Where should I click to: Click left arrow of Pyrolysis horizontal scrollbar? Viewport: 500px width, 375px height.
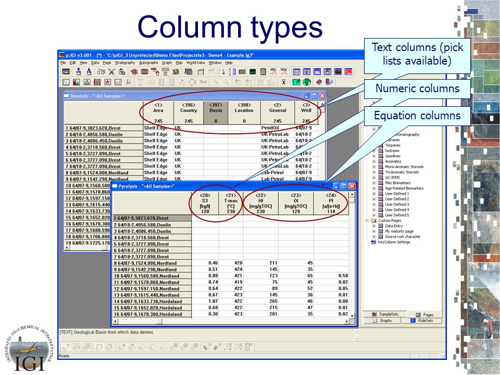click(x=116, y=322)
